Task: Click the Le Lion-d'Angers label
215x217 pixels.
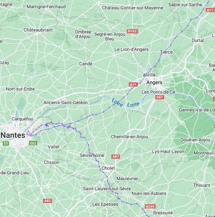Action: click(x=132, y=49)
